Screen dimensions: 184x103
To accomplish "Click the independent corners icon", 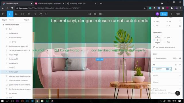I will click(180, 26).
